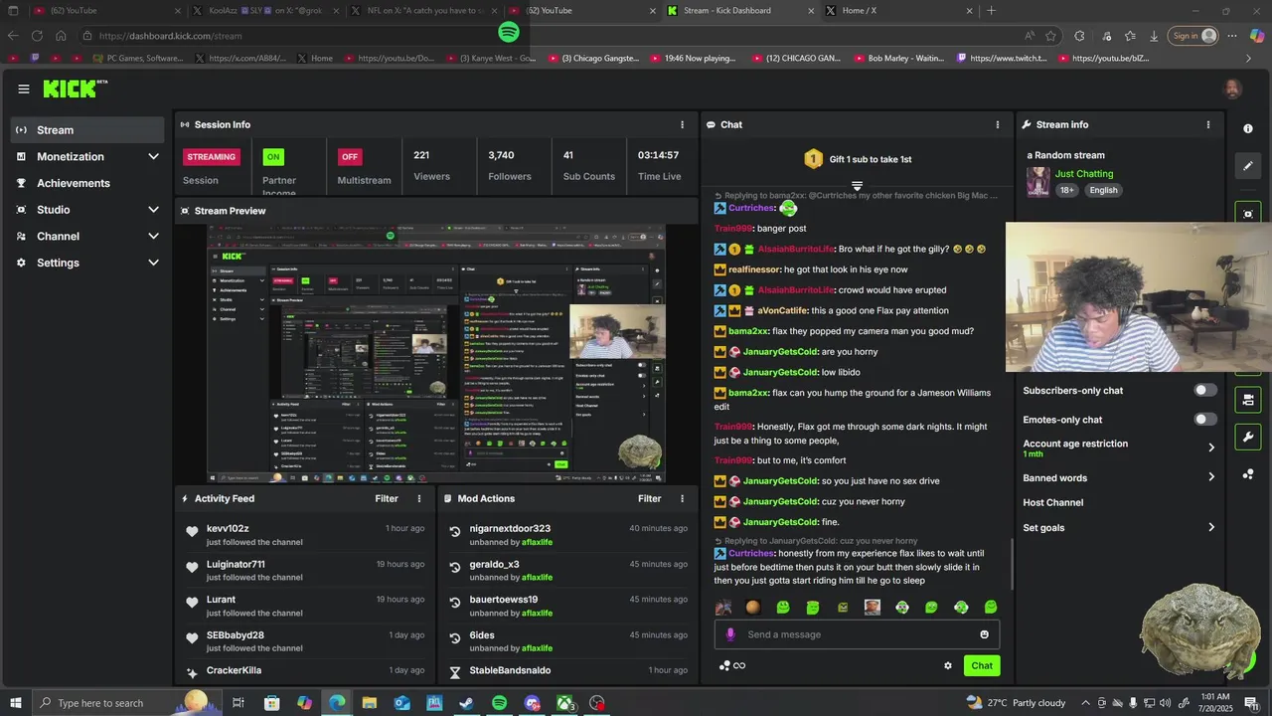Open chat settings gear icon
The width and height of the screenshot is (1272, 716).
point(947,666)
